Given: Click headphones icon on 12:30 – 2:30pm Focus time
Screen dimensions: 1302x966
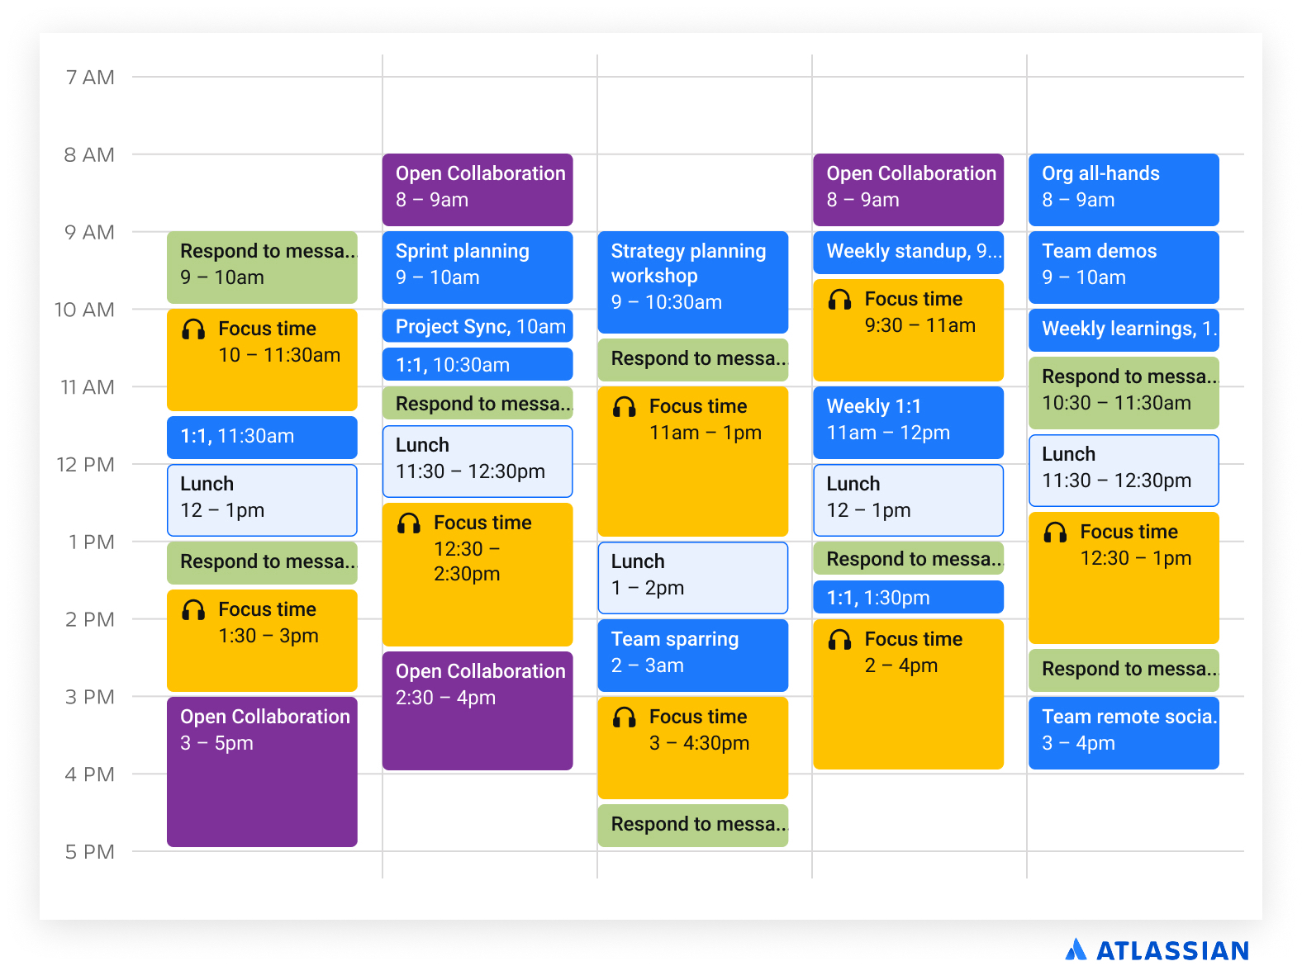Looking at the screenshot, I should tap(409, 523).
